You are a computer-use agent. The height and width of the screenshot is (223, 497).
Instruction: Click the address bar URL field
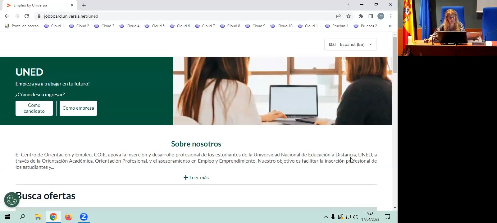pyautogui.click(x=186, y=16)
